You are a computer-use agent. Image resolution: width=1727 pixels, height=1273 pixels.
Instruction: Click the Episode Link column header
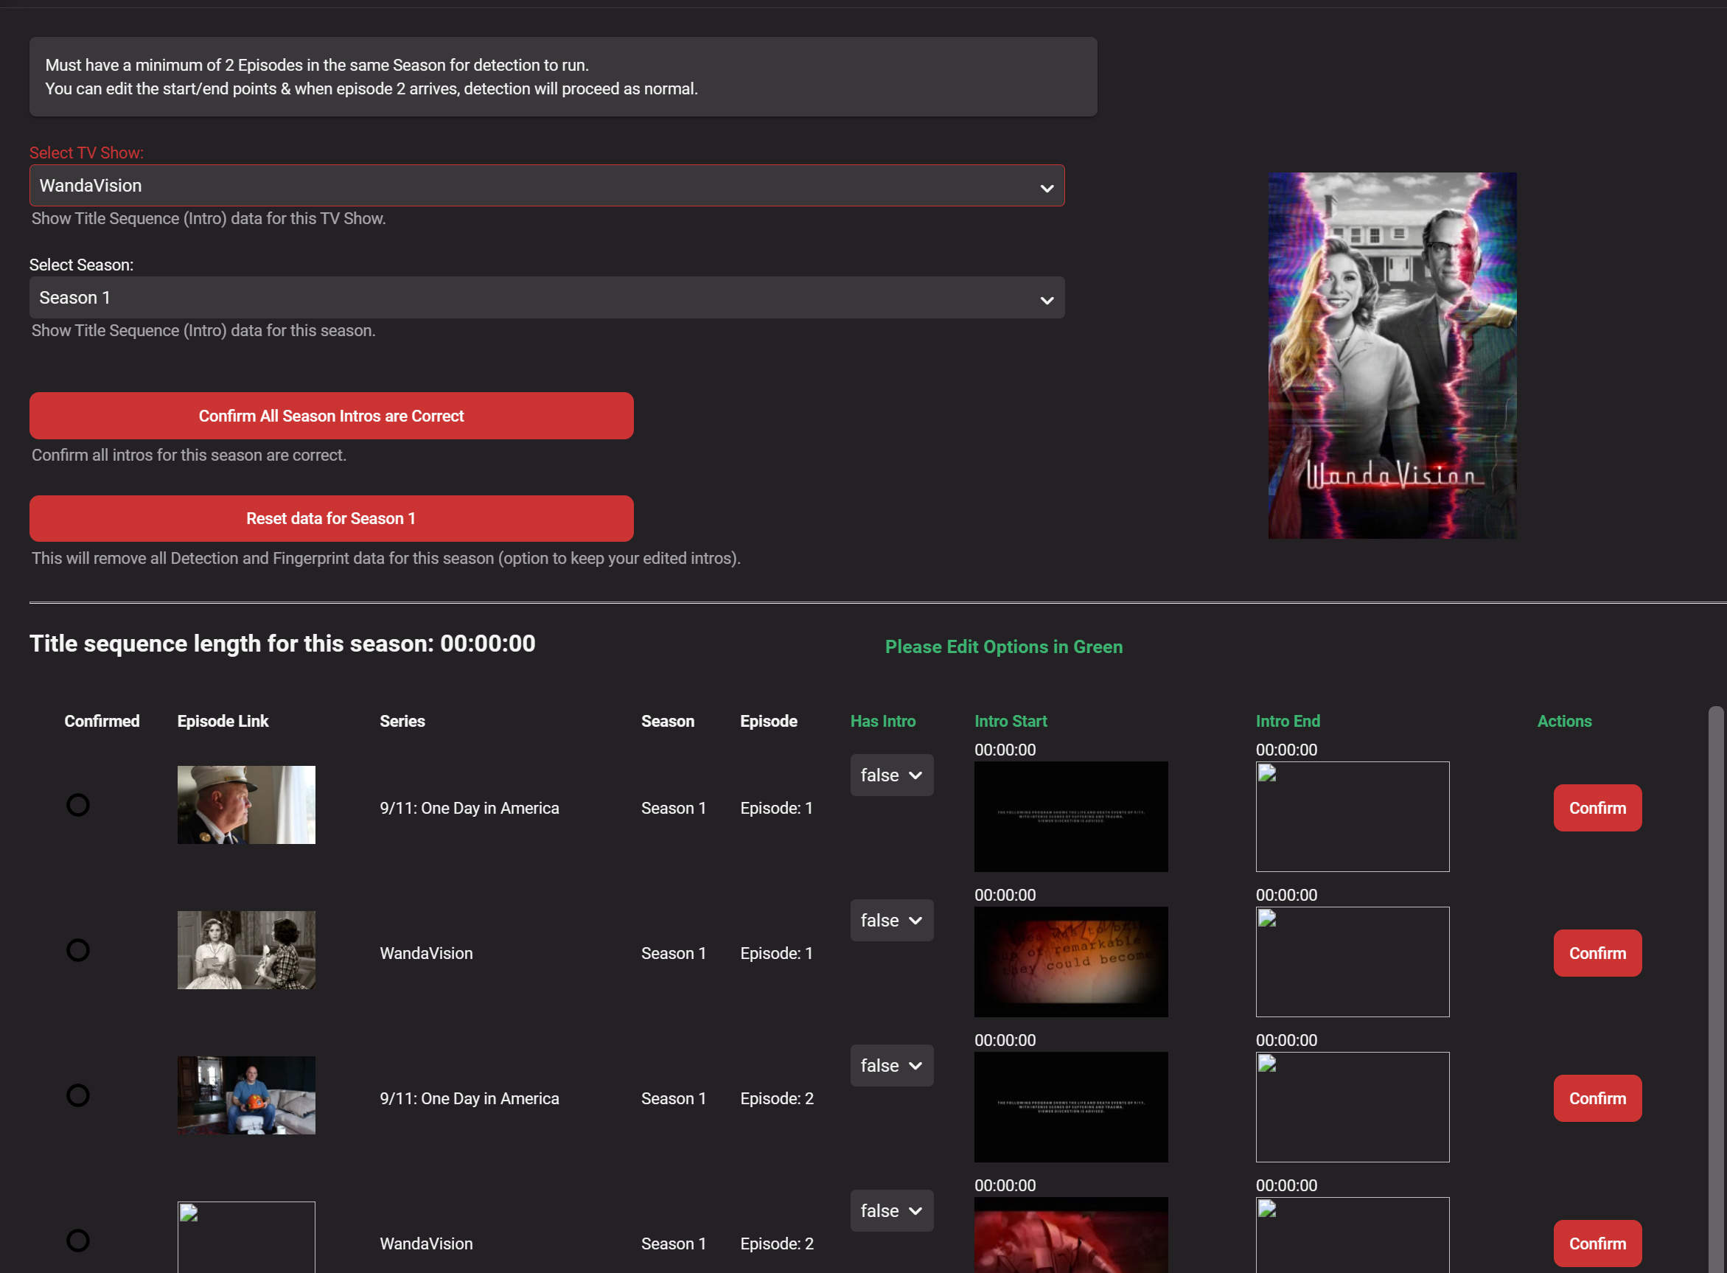point(223,721)
